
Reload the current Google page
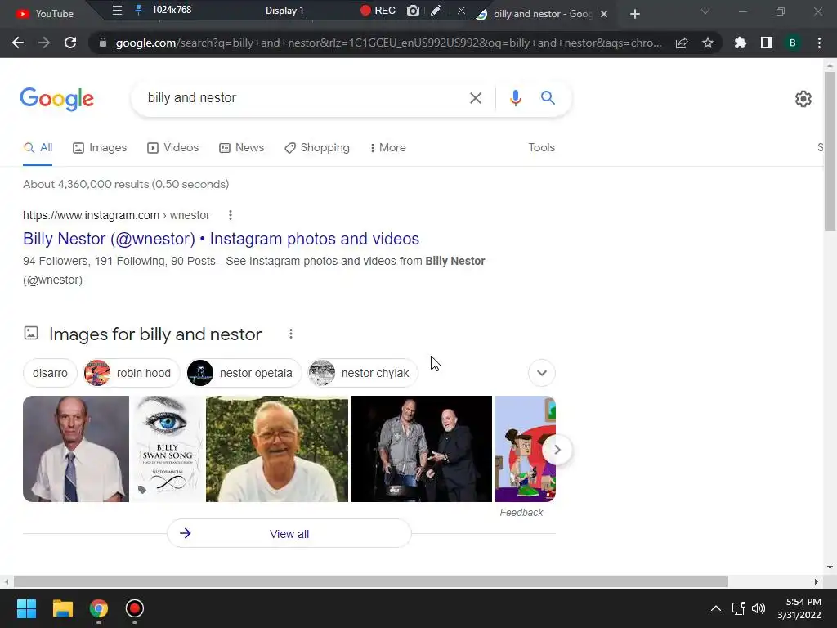pos(70,43)
